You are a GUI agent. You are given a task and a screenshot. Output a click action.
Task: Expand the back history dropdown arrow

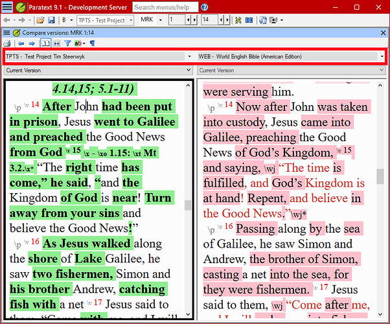(14, 20)
